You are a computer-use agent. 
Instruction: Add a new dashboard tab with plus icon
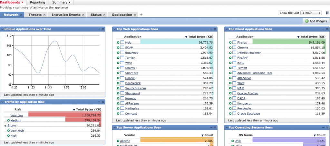coord(141,15)
